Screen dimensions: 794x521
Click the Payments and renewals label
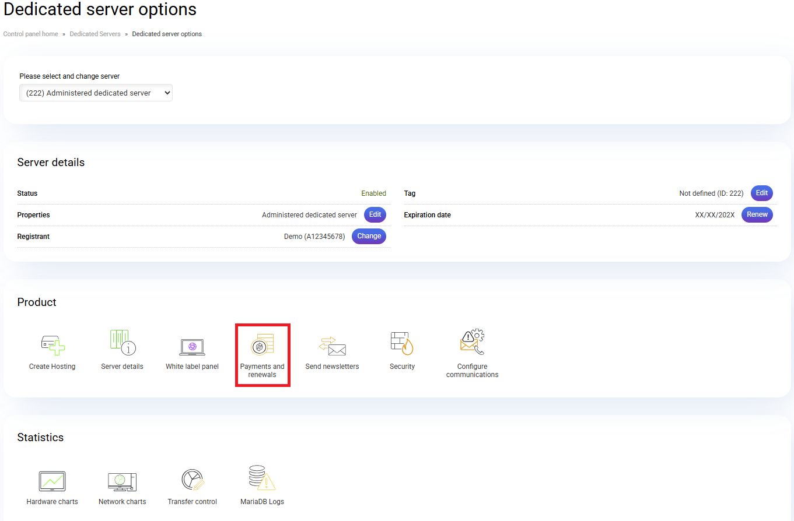(262, 371)
